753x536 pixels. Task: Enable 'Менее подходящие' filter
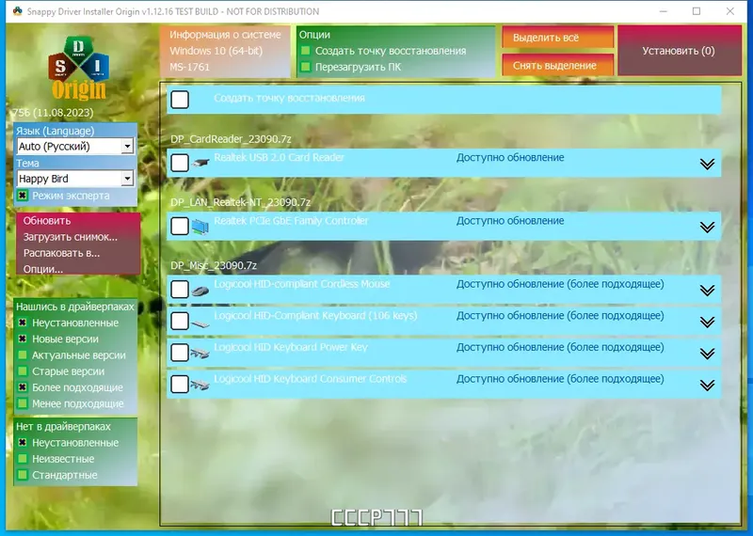pos(22,404)
